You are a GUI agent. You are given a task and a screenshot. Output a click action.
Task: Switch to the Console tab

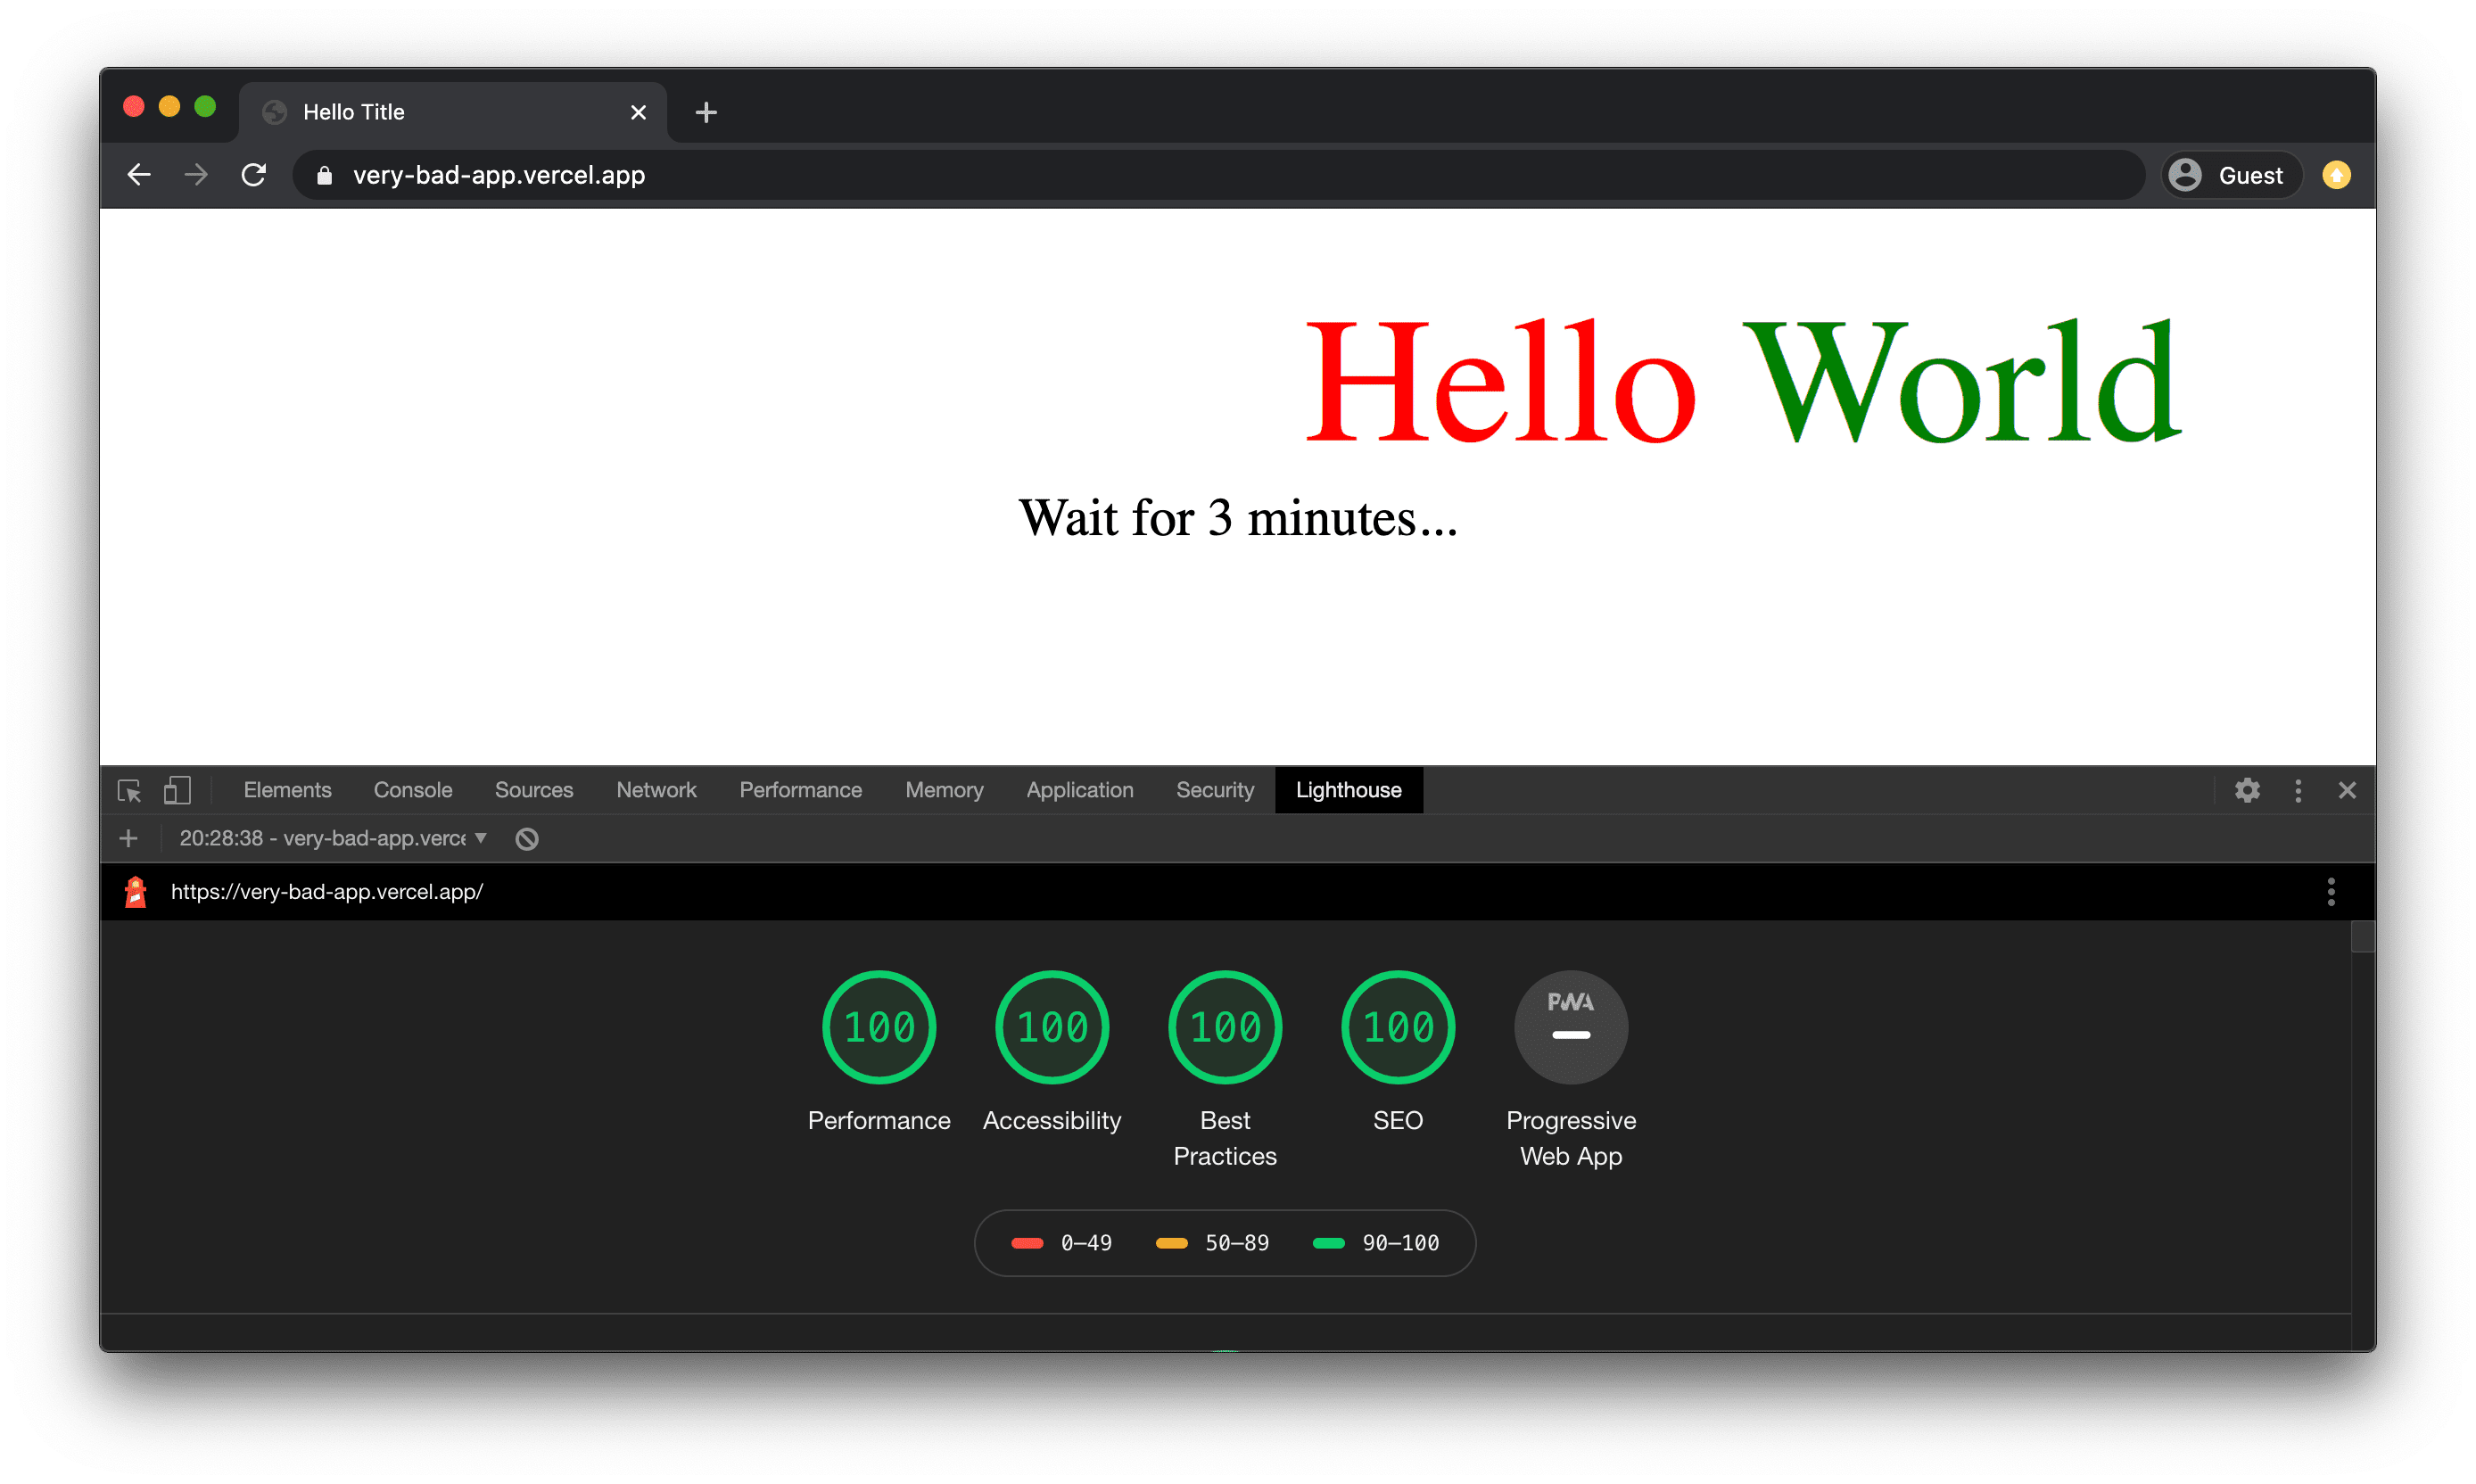point(412,790)
